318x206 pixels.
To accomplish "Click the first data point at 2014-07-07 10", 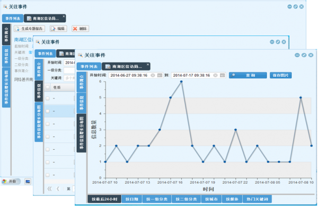I will 105,162.
